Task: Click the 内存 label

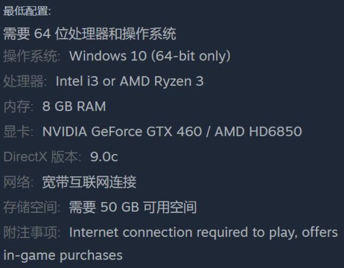Action: (x=18, y=107)
